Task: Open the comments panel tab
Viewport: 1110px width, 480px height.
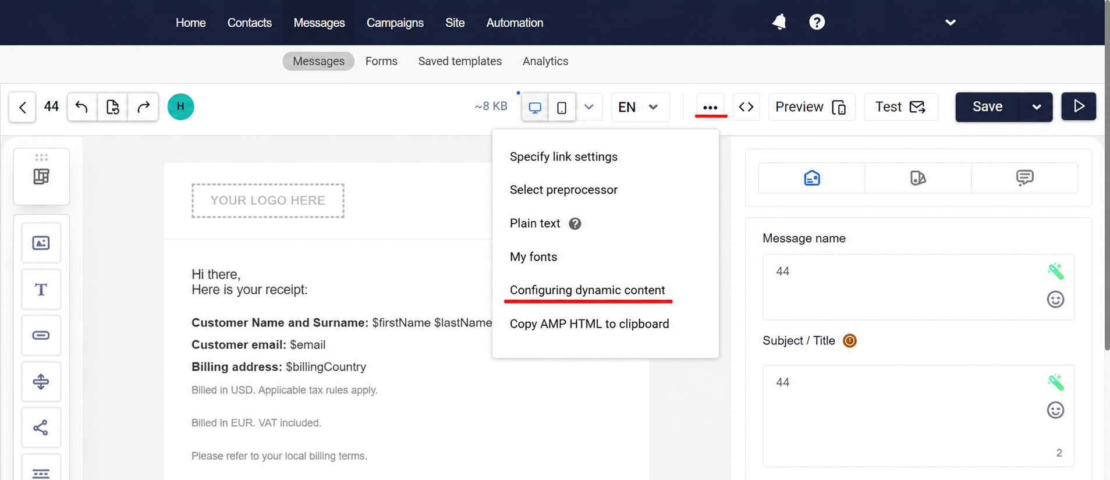Action: click(1024, 178)
